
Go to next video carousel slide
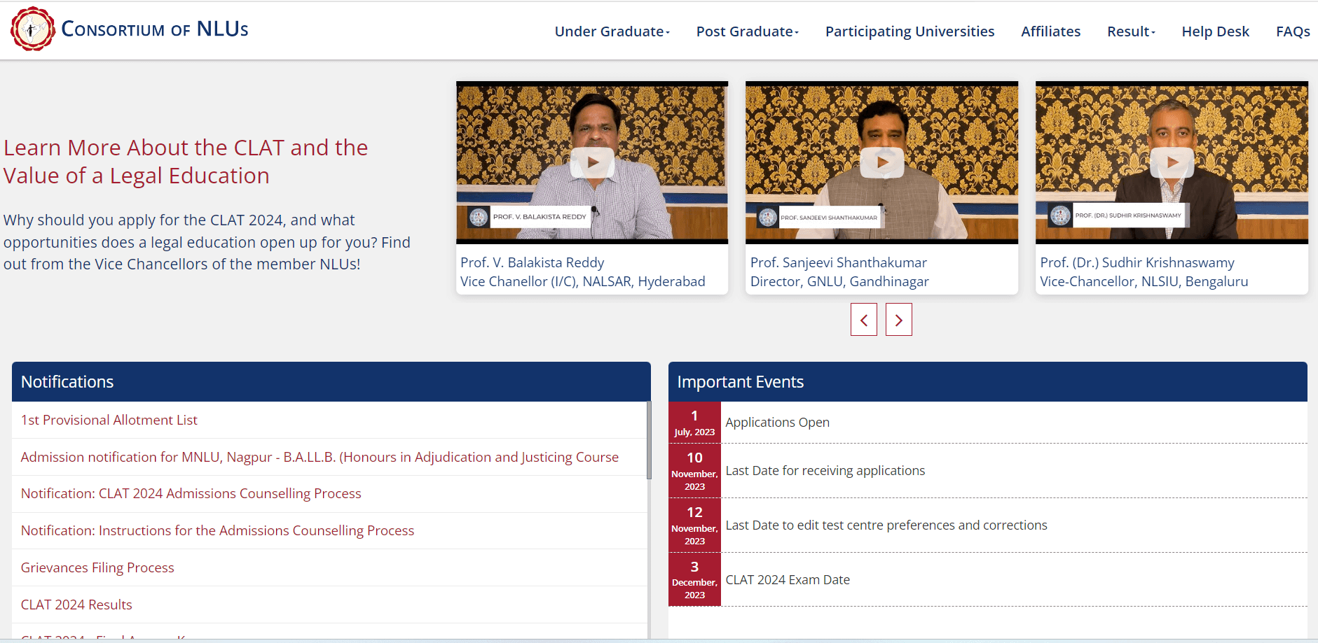click(899, 320)
